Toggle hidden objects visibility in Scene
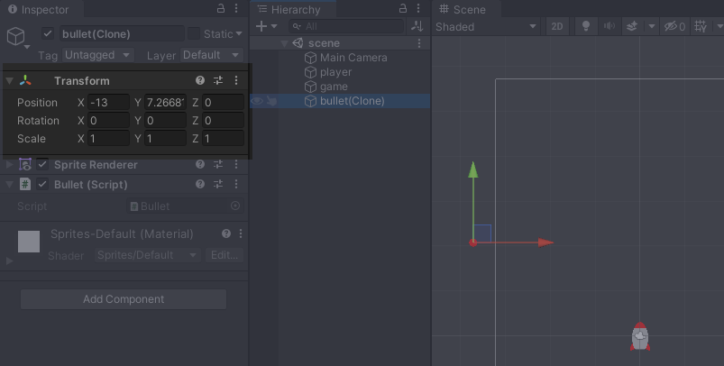Viewport: 724px width, 366px height. [x=674, y=26]
